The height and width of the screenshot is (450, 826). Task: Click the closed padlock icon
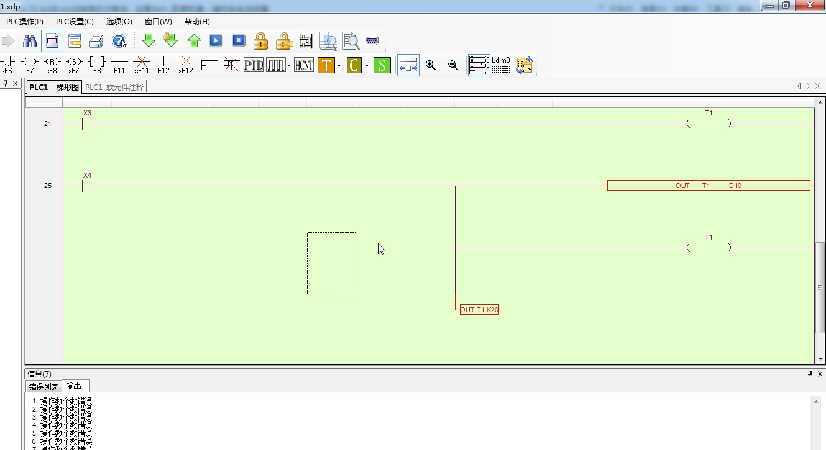point(261,41)
